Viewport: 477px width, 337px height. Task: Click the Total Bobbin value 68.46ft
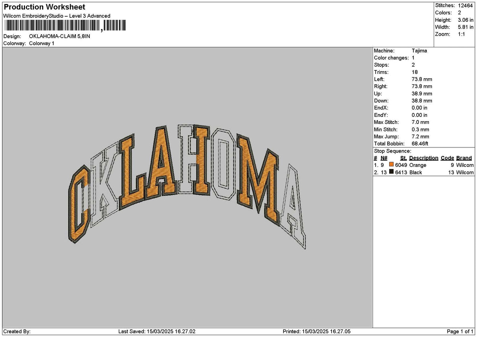tap(420, 144)
